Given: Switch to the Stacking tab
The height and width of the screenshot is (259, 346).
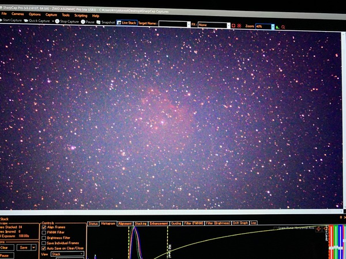Looking at the screenshot, I should 141,223.
